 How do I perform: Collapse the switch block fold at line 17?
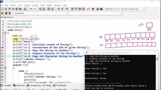(x=5, y=68)
